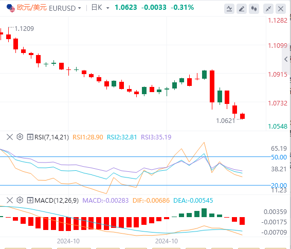Collapse the chart with shrink icon
The width and height of the screenshot is (291, 249).
click(268, 9)
